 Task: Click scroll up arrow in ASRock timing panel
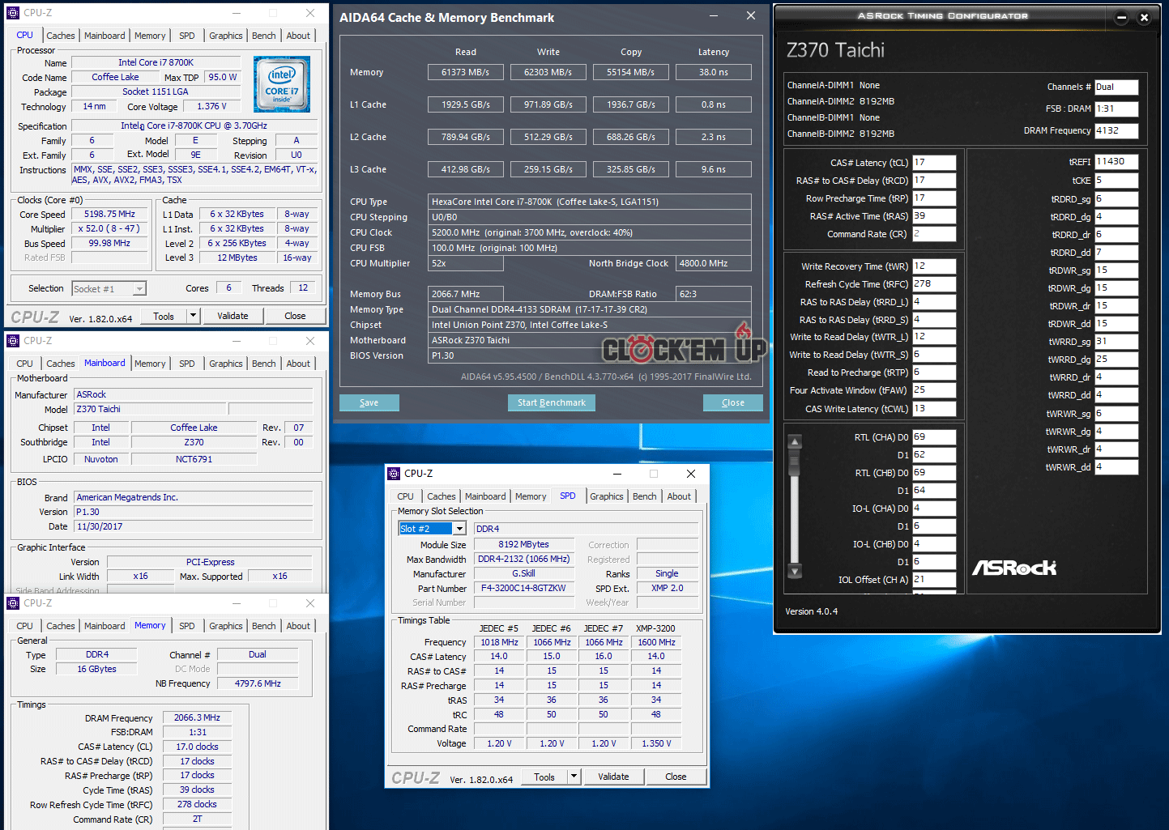click(x=795, y=441)
